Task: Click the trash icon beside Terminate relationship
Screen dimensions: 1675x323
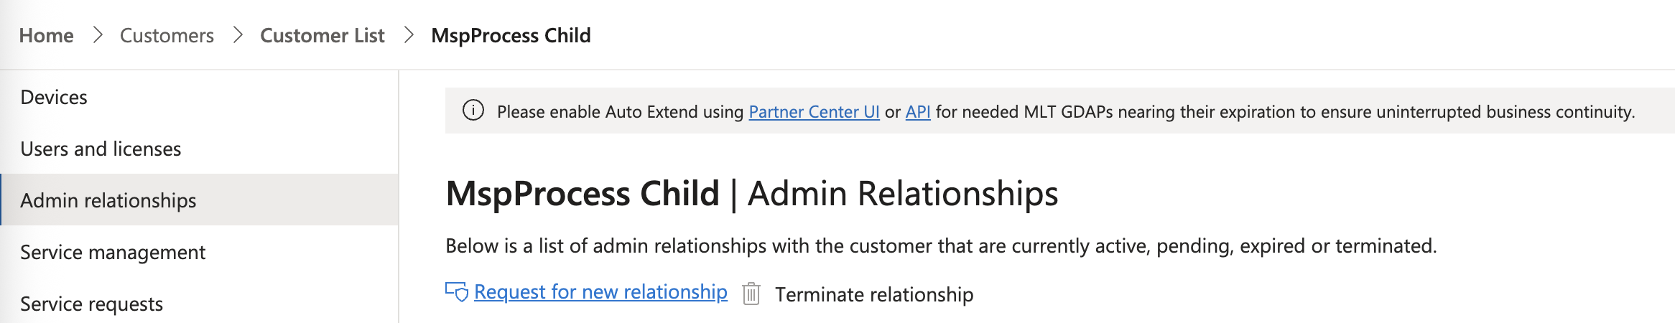Action: pyautogui.click(x=751, y=294)
